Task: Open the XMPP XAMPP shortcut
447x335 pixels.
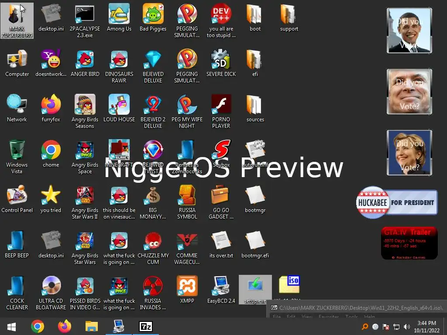Action: pyautogui.click(x=187, y=290)
